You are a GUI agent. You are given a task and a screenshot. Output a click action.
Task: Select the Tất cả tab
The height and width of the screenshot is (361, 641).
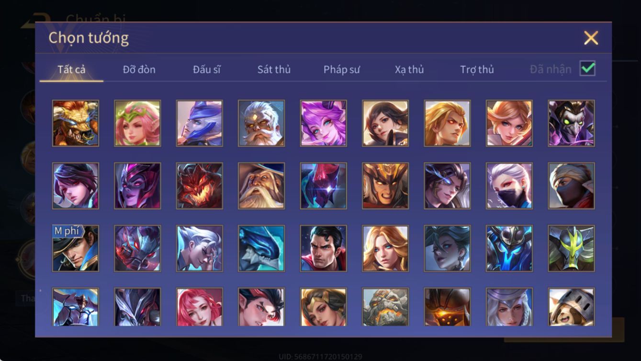pyautogui.click(x=71, y=70)
